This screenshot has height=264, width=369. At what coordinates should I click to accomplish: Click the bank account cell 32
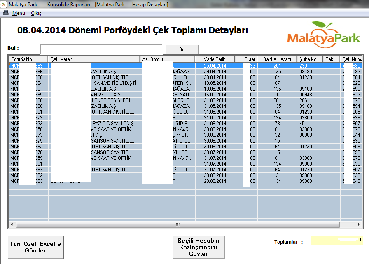click(x=277, y=135)
